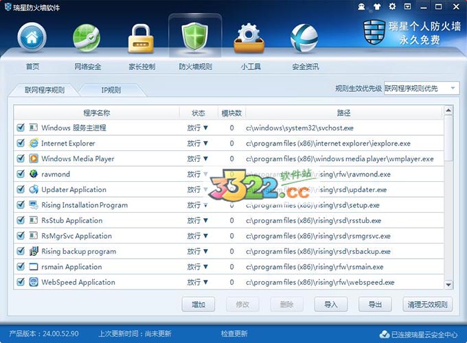Click the RsMgrSvc Application program icon

pos(34,235)
